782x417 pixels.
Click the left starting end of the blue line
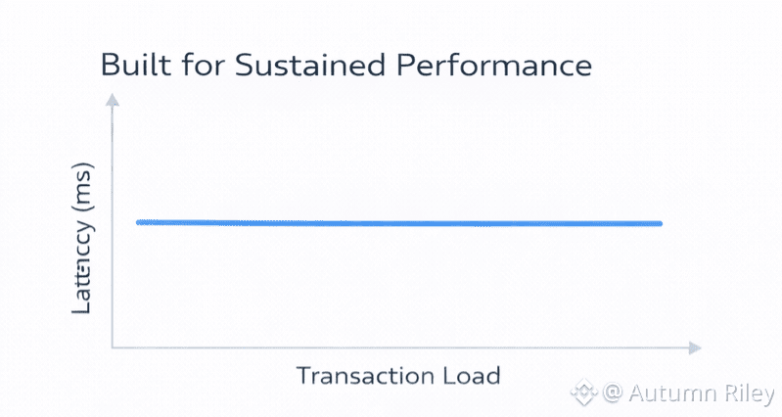(140, 222)
